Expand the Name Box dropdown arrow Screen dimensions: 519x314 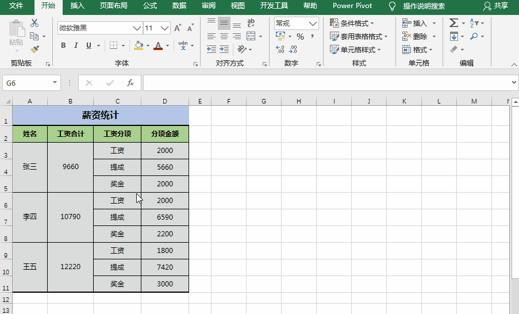click(55, 82)
